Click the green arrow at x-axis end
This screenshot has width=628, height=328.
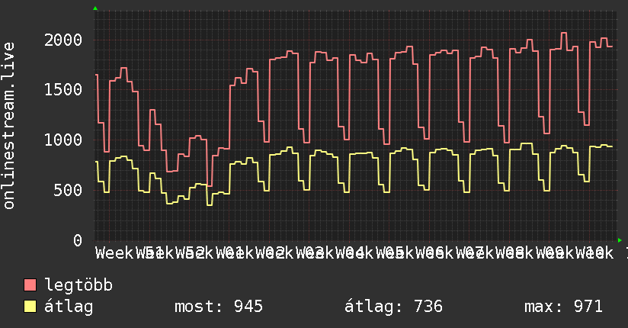(x=620, y=240)
